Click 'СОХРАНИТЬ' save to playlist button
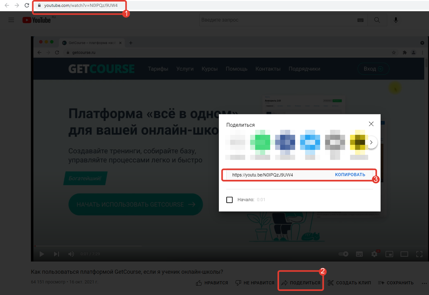 [x=396, y=283]
